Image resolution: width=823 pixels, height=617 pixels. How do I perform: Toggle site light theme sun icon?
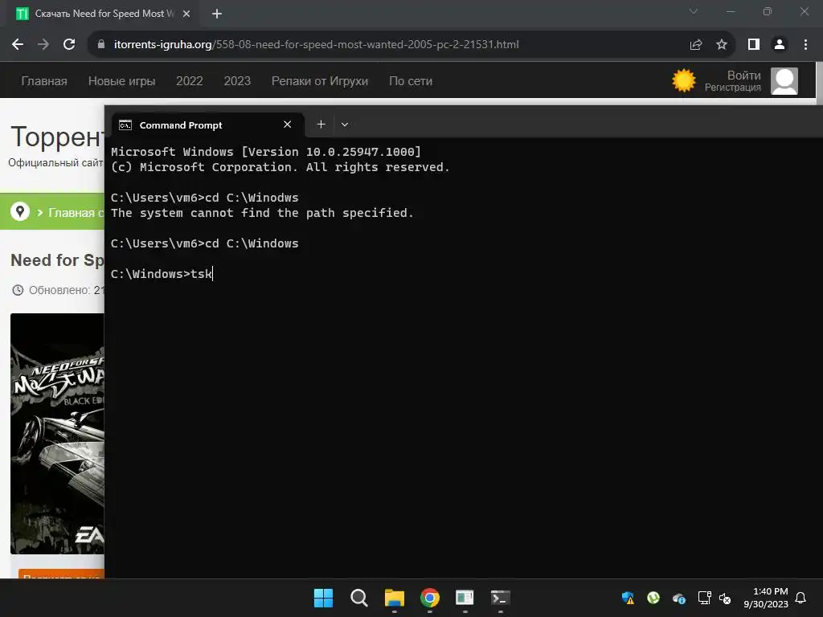pyautogui.click(x=683, y=81)
